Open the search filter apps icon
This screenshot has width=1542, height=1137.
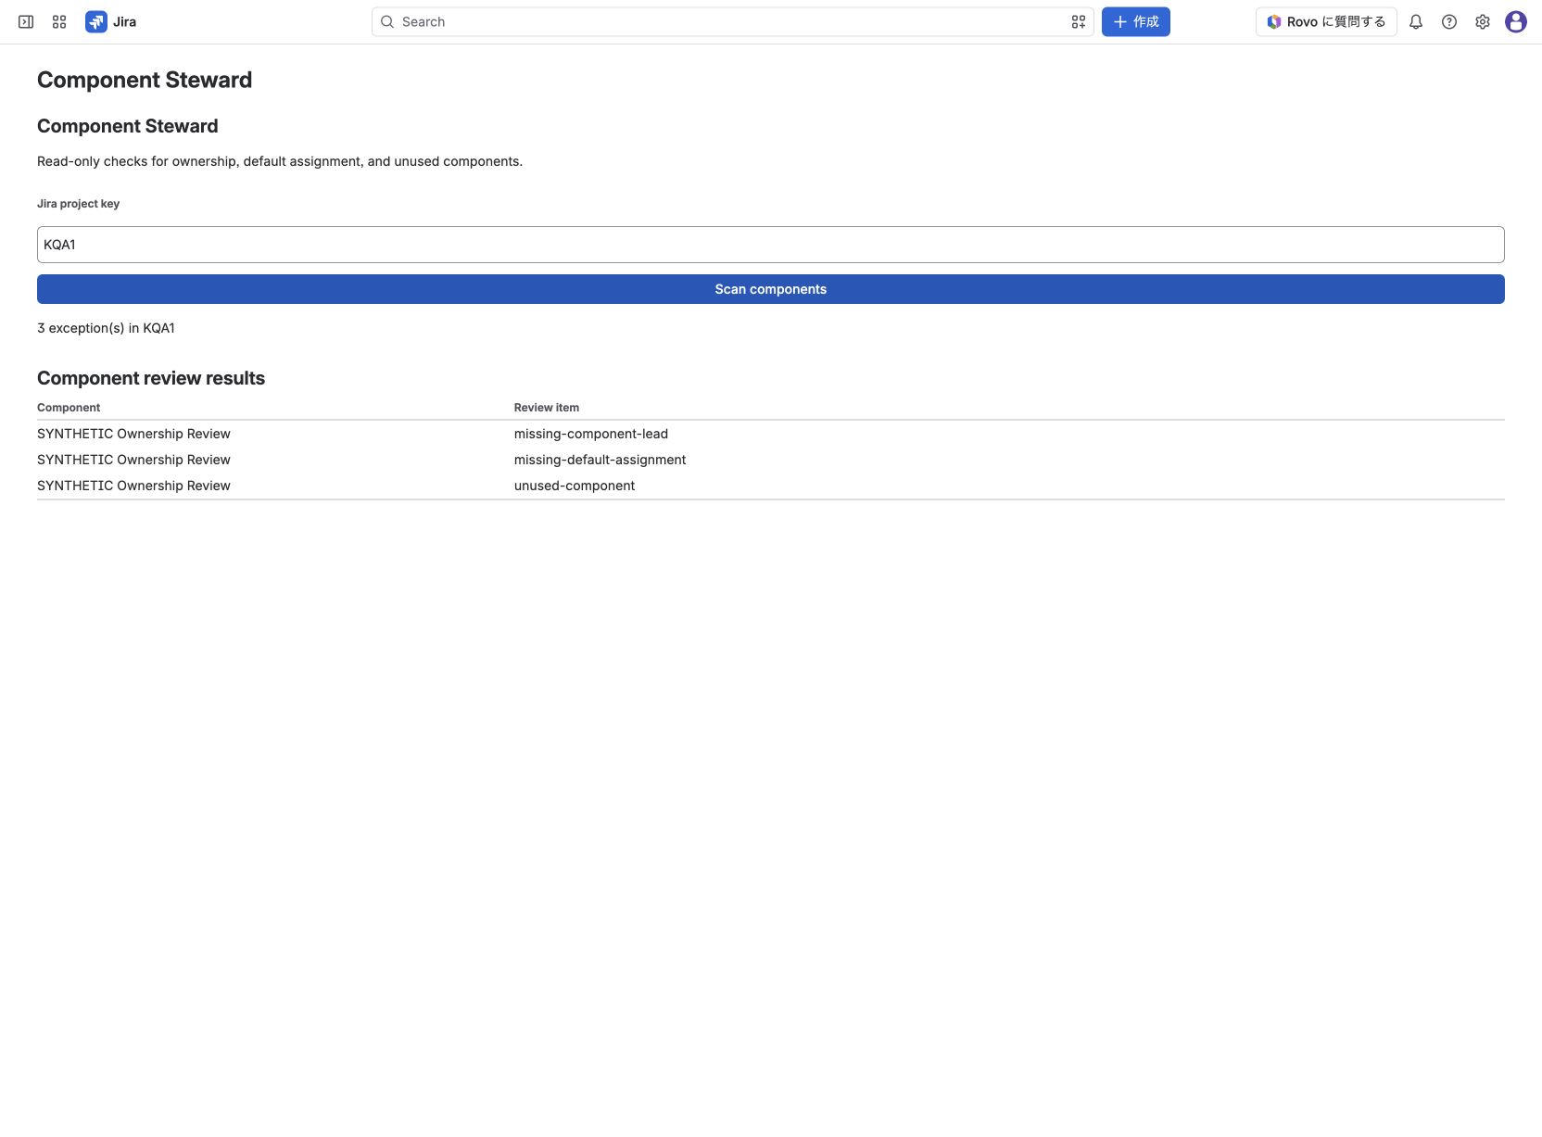1079,21
